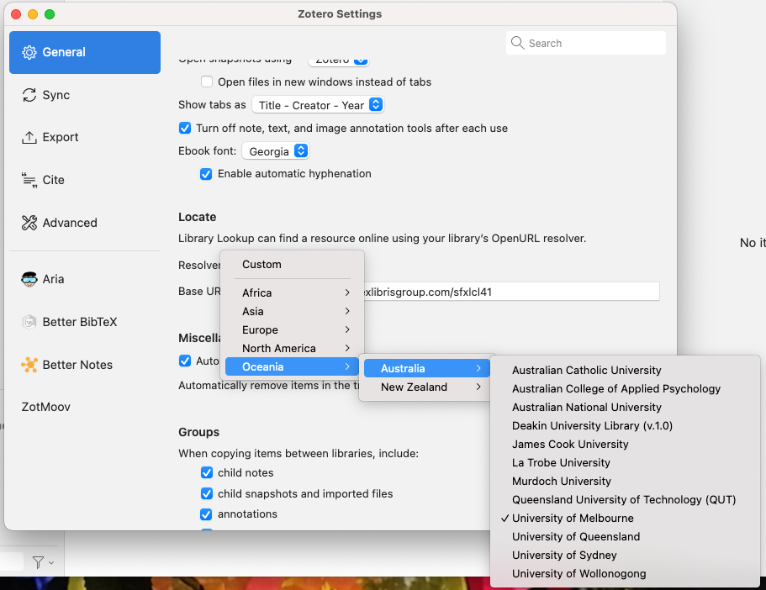Expand the North America submenu
766x590 pixels.
click(x=292, y=348)
